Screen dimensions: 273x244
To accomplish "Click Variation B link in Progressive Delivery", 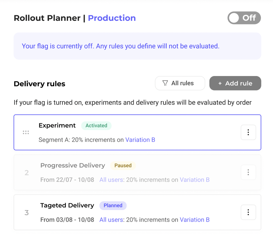I will (x=195, y=180).
